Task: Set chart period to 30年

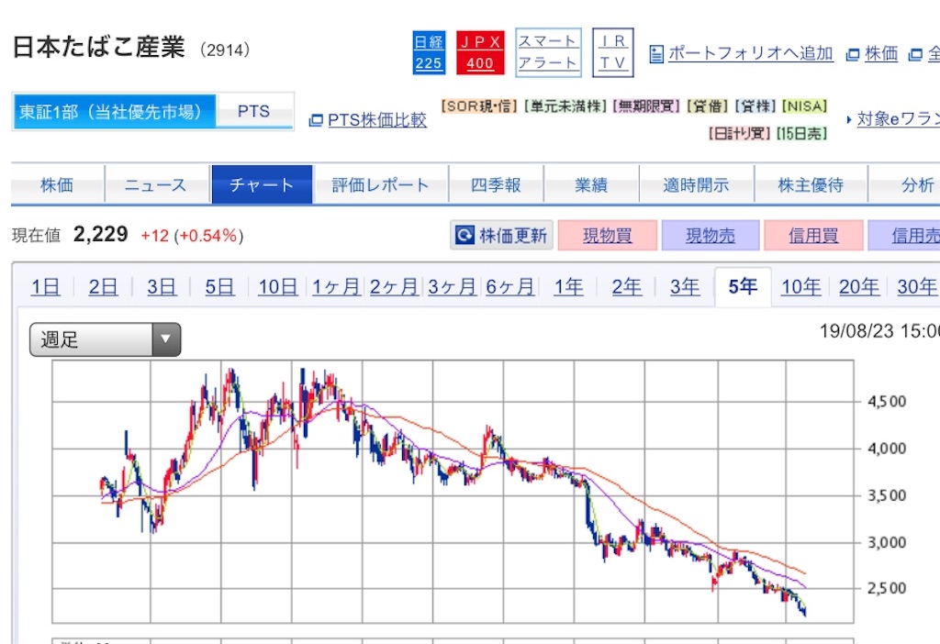Action: (917, 287)
